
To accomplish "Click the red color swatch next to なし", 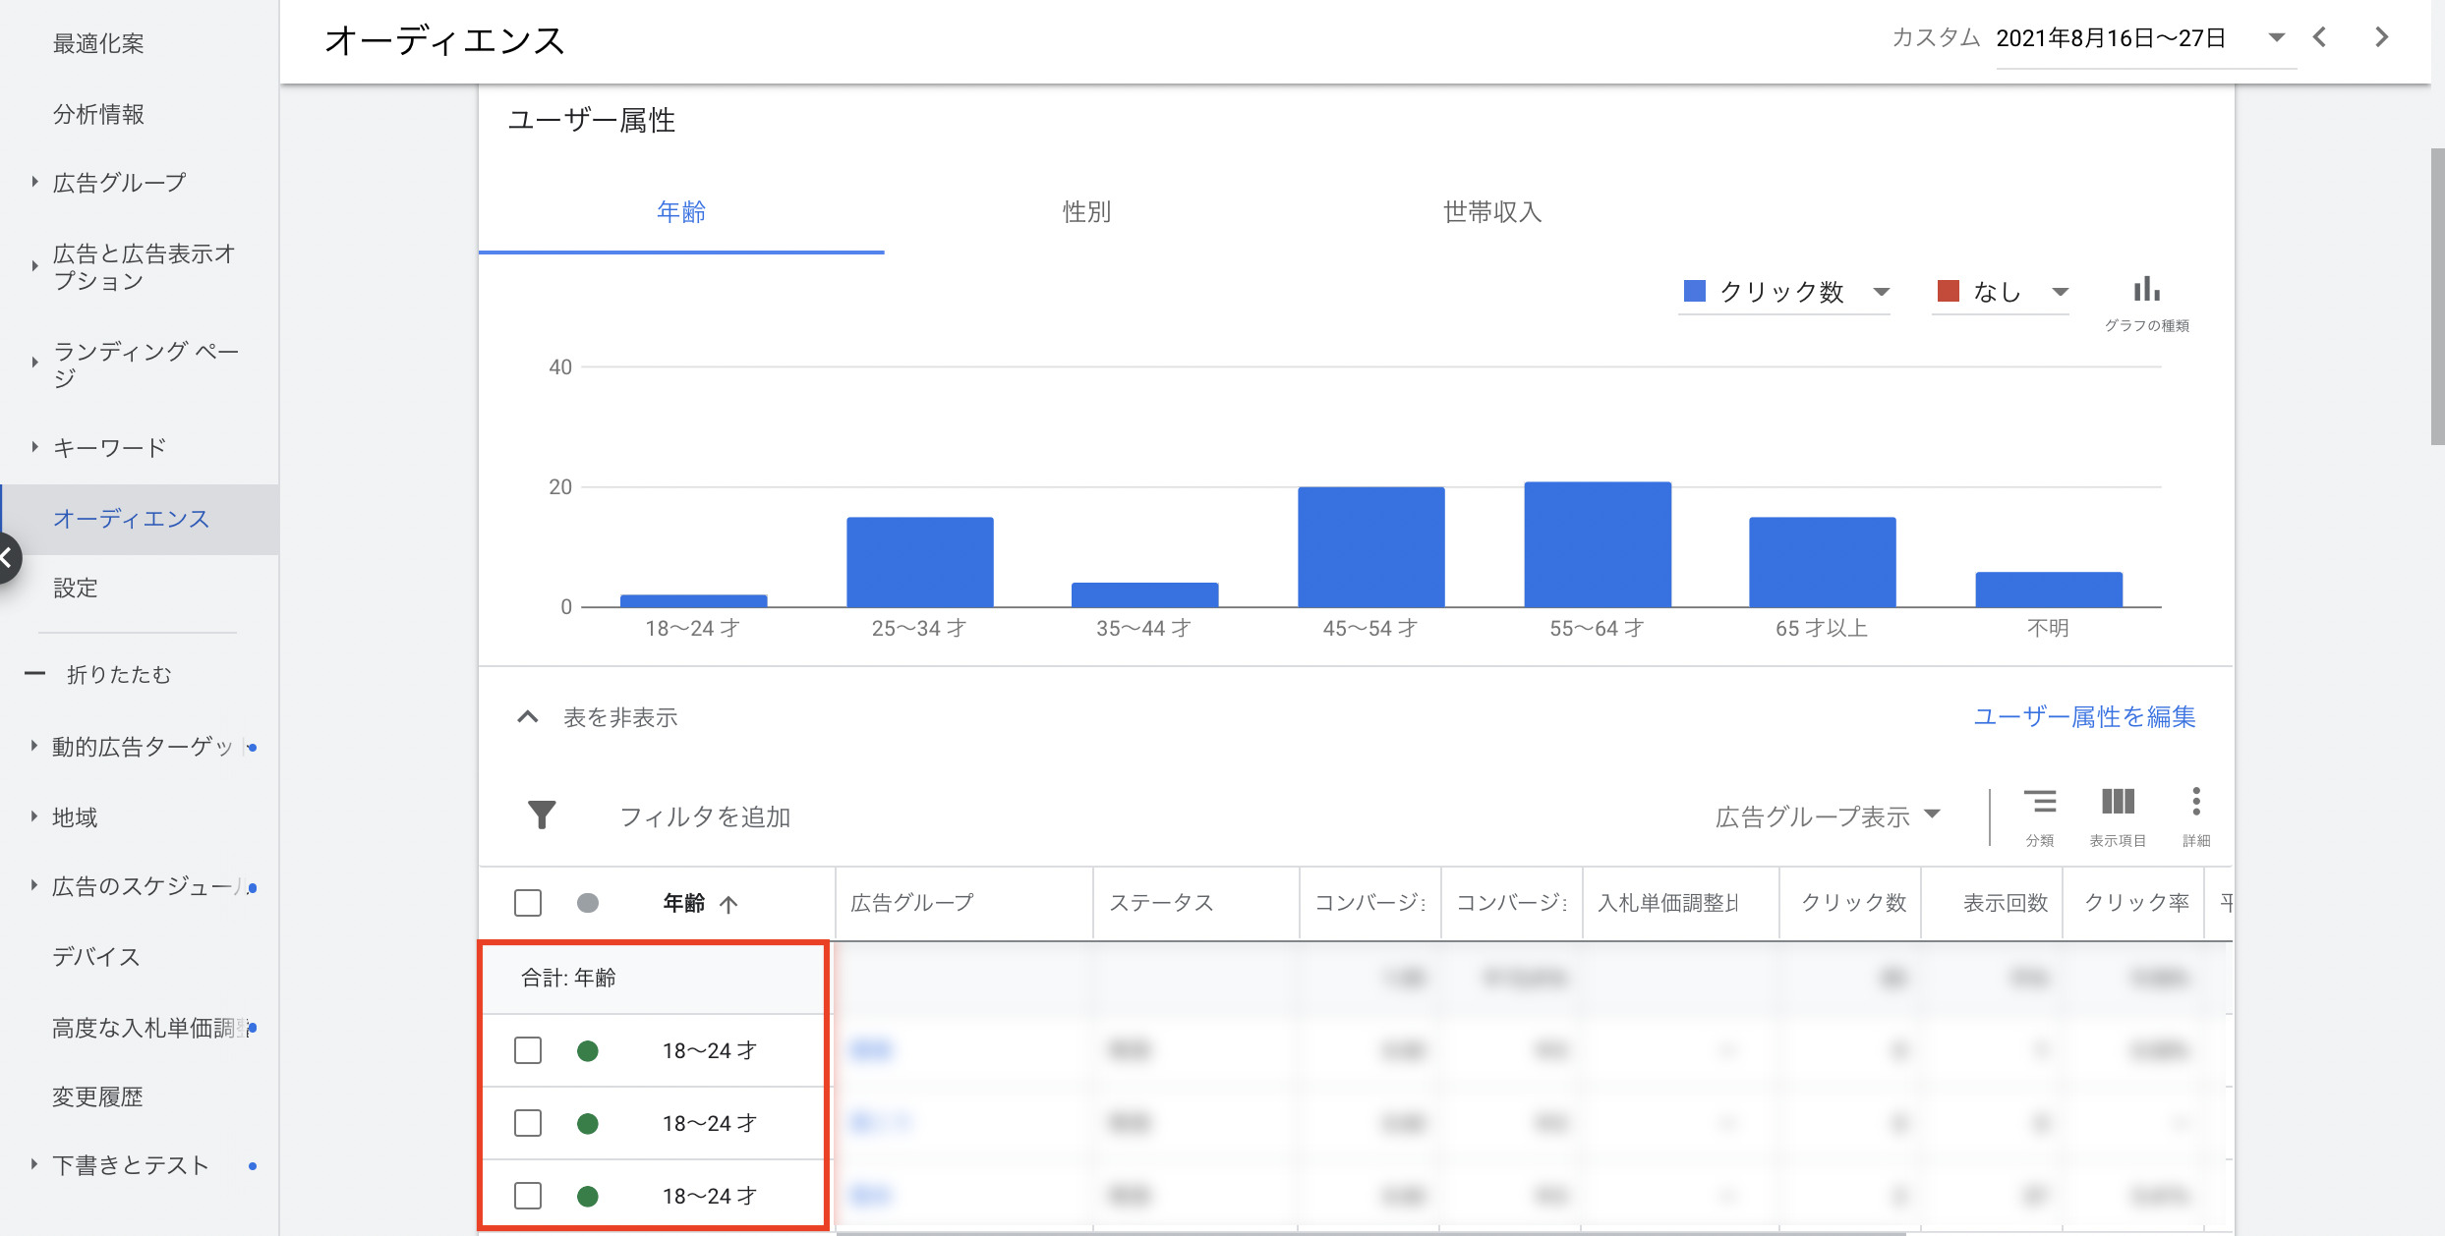I will pos(1950,291).
